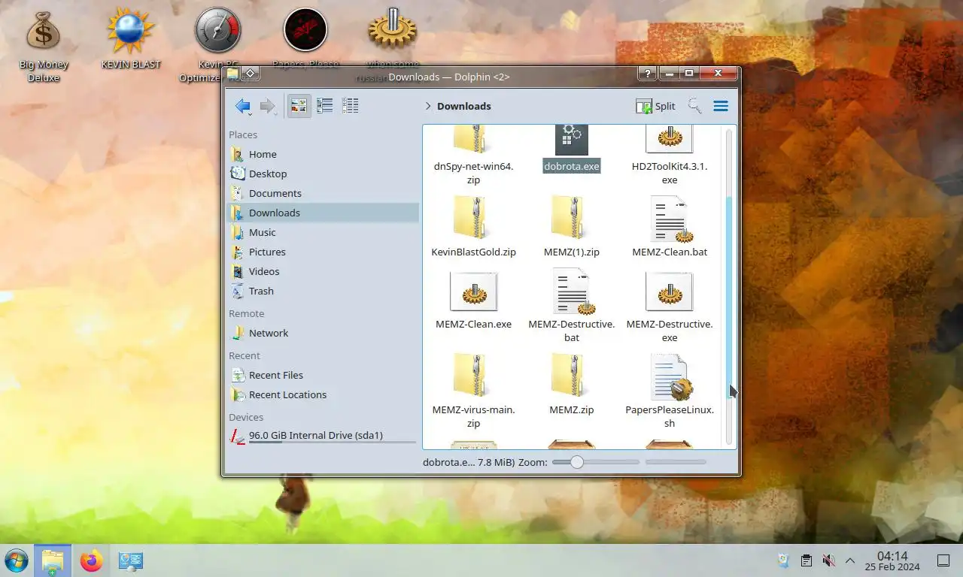Open Papers, Please desktop icon
The image size is (963, 577).
305,39
